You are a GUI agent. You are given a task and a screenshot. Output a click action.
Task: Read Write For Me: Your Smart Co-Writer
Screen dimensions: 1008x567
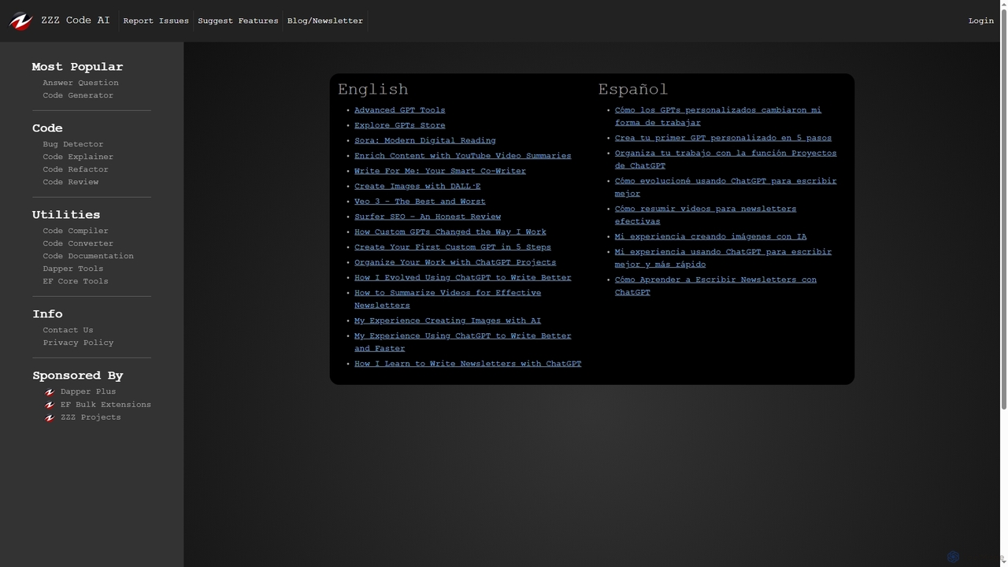point(439,171)
